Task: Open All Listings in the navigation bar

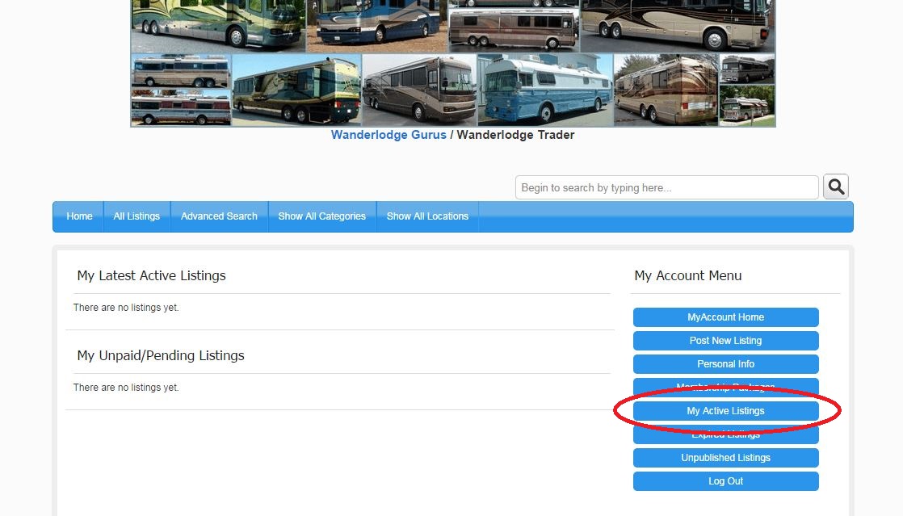Action: 136,216
